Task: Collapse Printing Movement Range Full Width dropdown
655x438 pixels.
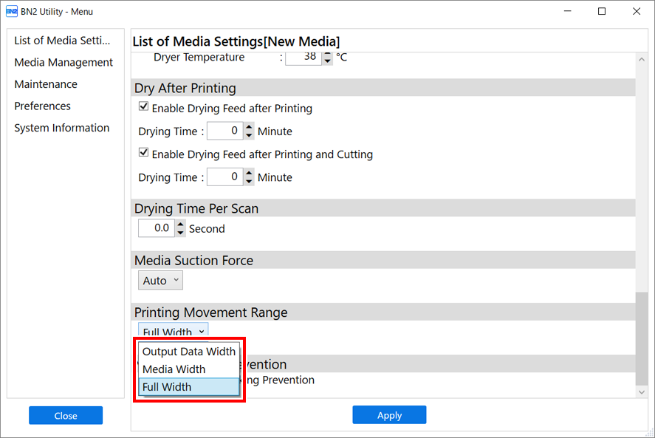Action: tap(173, 331)
